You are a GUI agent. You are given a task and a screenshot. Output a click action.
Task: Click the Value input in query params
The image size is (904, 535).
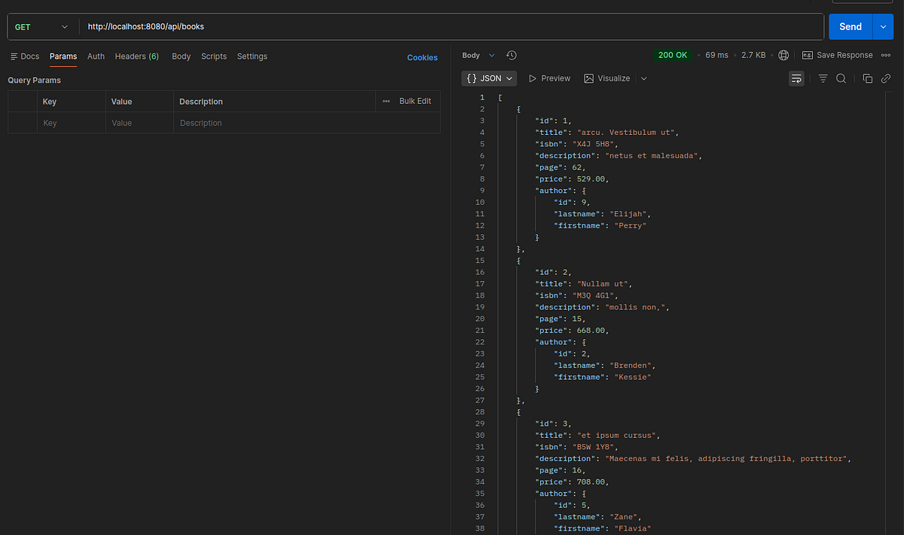pyautogui.click(x=139, y=123)
